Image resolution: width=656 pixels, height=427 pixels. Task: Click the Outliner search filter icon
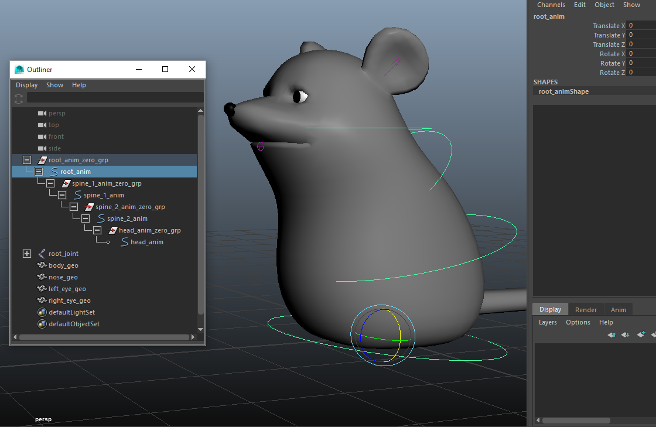(19, 98)
